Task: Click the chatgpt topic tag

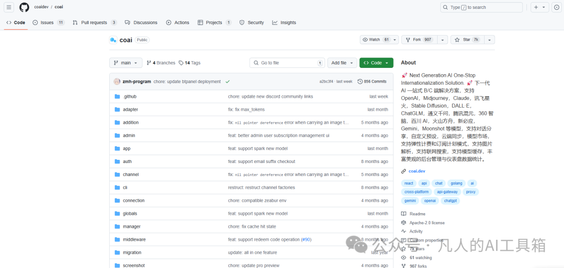Action: coord(450,201)
